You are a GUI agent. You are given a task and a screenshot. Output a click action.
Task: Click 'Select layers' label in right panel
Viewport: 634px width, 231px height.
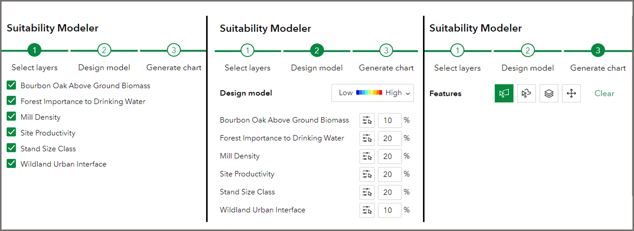click(457, 68)
